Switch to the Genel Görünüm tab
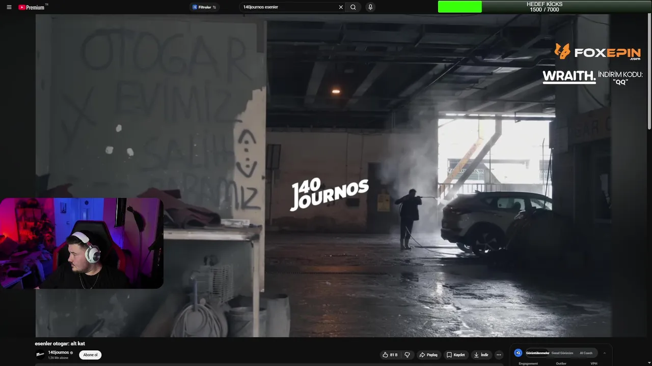The width and height of the screenshot is (652, 366). click(562, 353)
